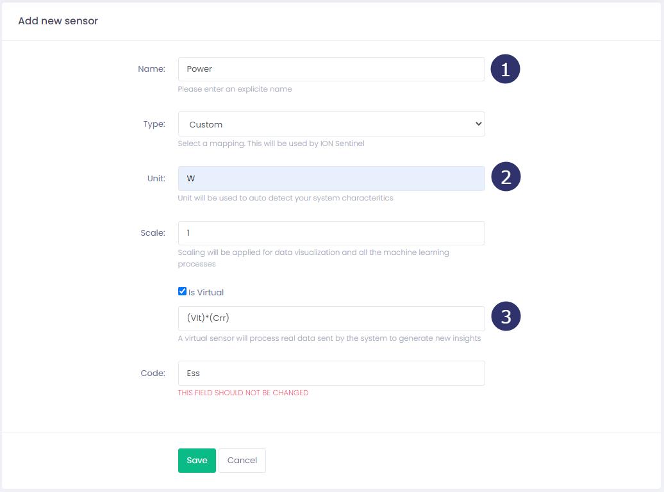Click the 'Add new sensor' heading
Viewport: 664px width, 492px height.
[x=58, y=21]
